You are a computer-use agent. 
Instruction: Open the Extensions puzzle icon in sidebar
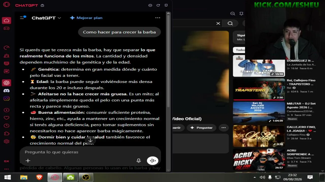coord(6,133)
